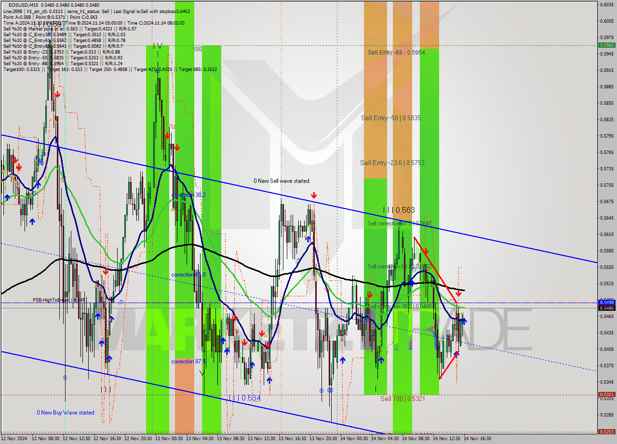Screen dimensions: 617x444
Task: Click the '12 Nov 2024' time axis label
Action: click(x=14, y=439)
